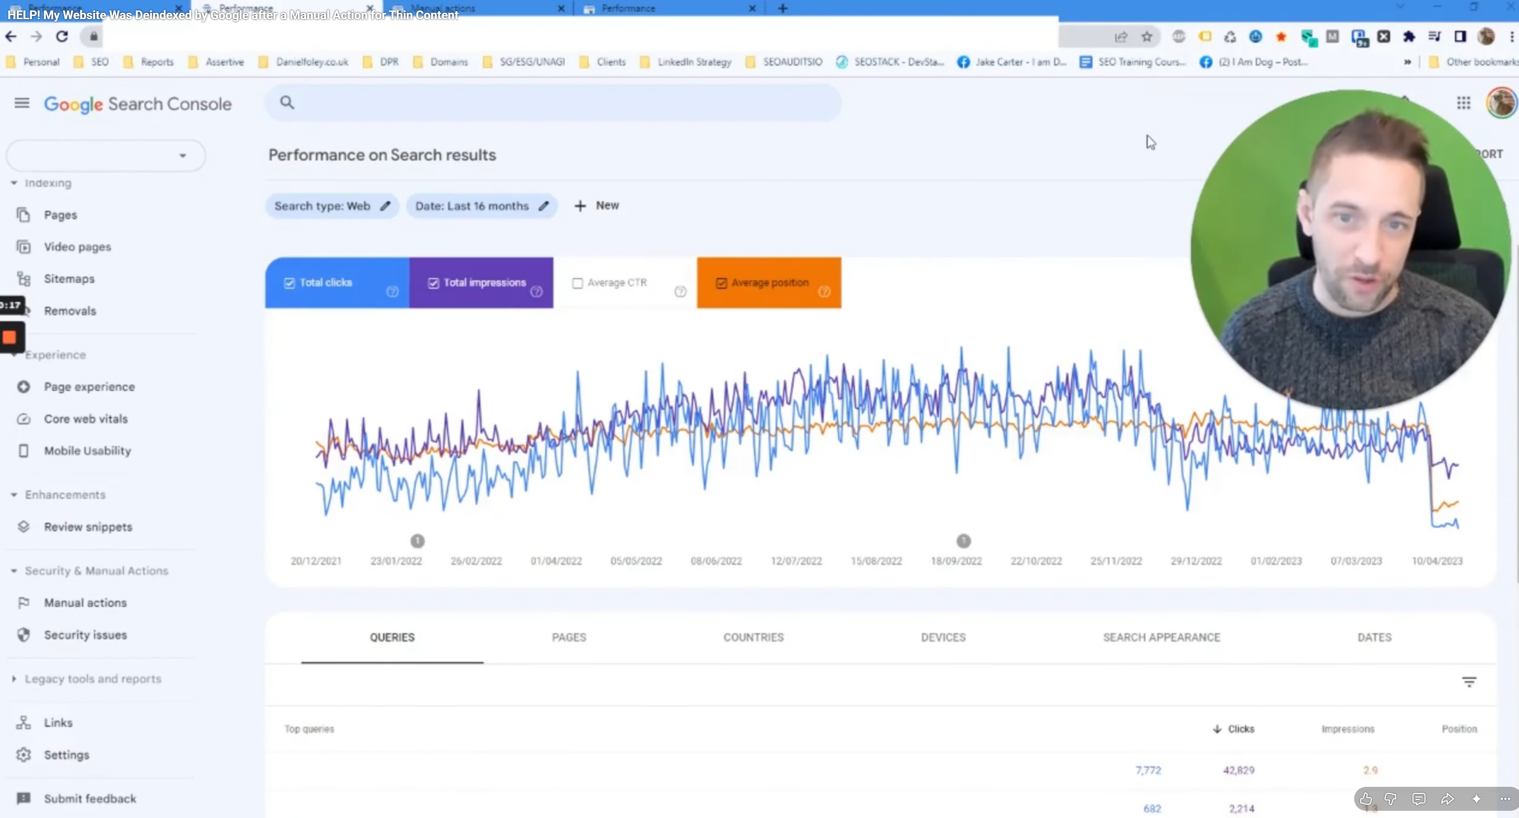Screen dimensions: 1519x818
Task: Click the search magnifier icon
Action: (x=287, y=103)
